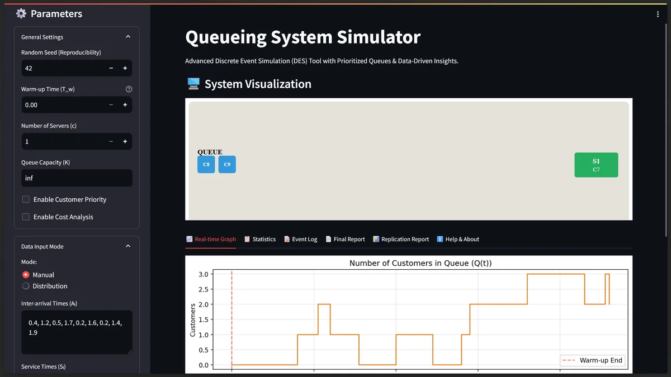Switch to the Real-time Graph tab
This screenshot has height=377, width=671.
[211, 239]
